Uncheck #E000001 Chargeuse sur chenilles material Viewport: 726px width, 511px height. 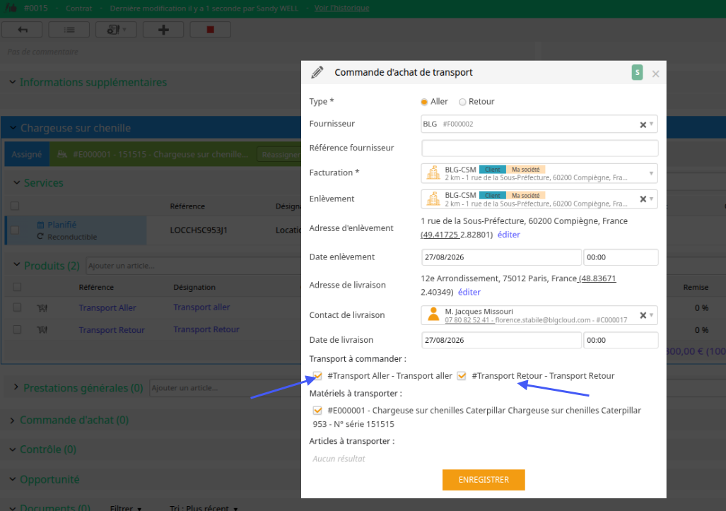(317, 411)
